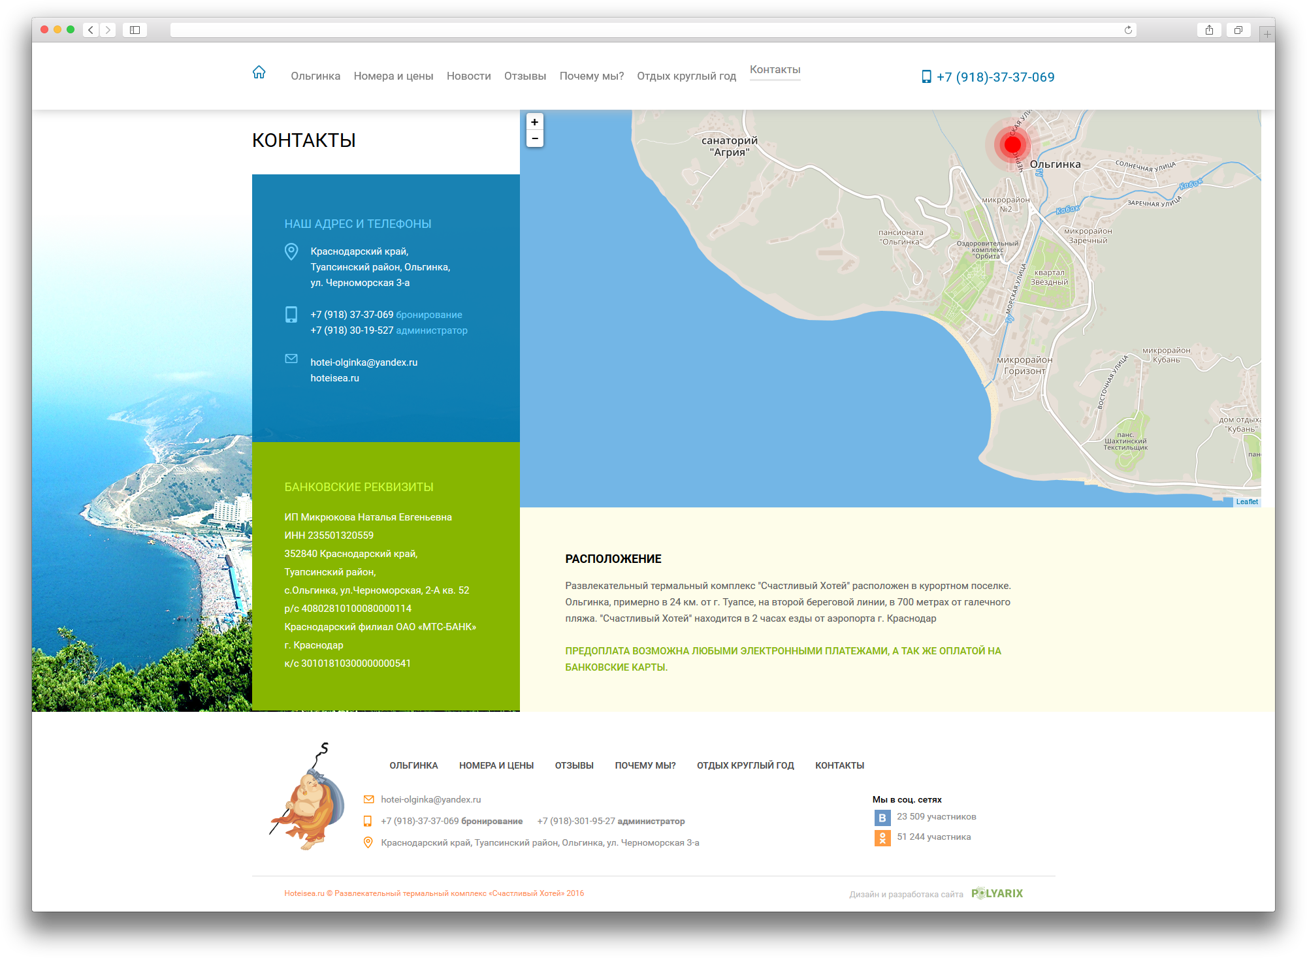Open the Polyarix developer logo link
Screen dimensions: 1307x958
(x=997, y=893)
